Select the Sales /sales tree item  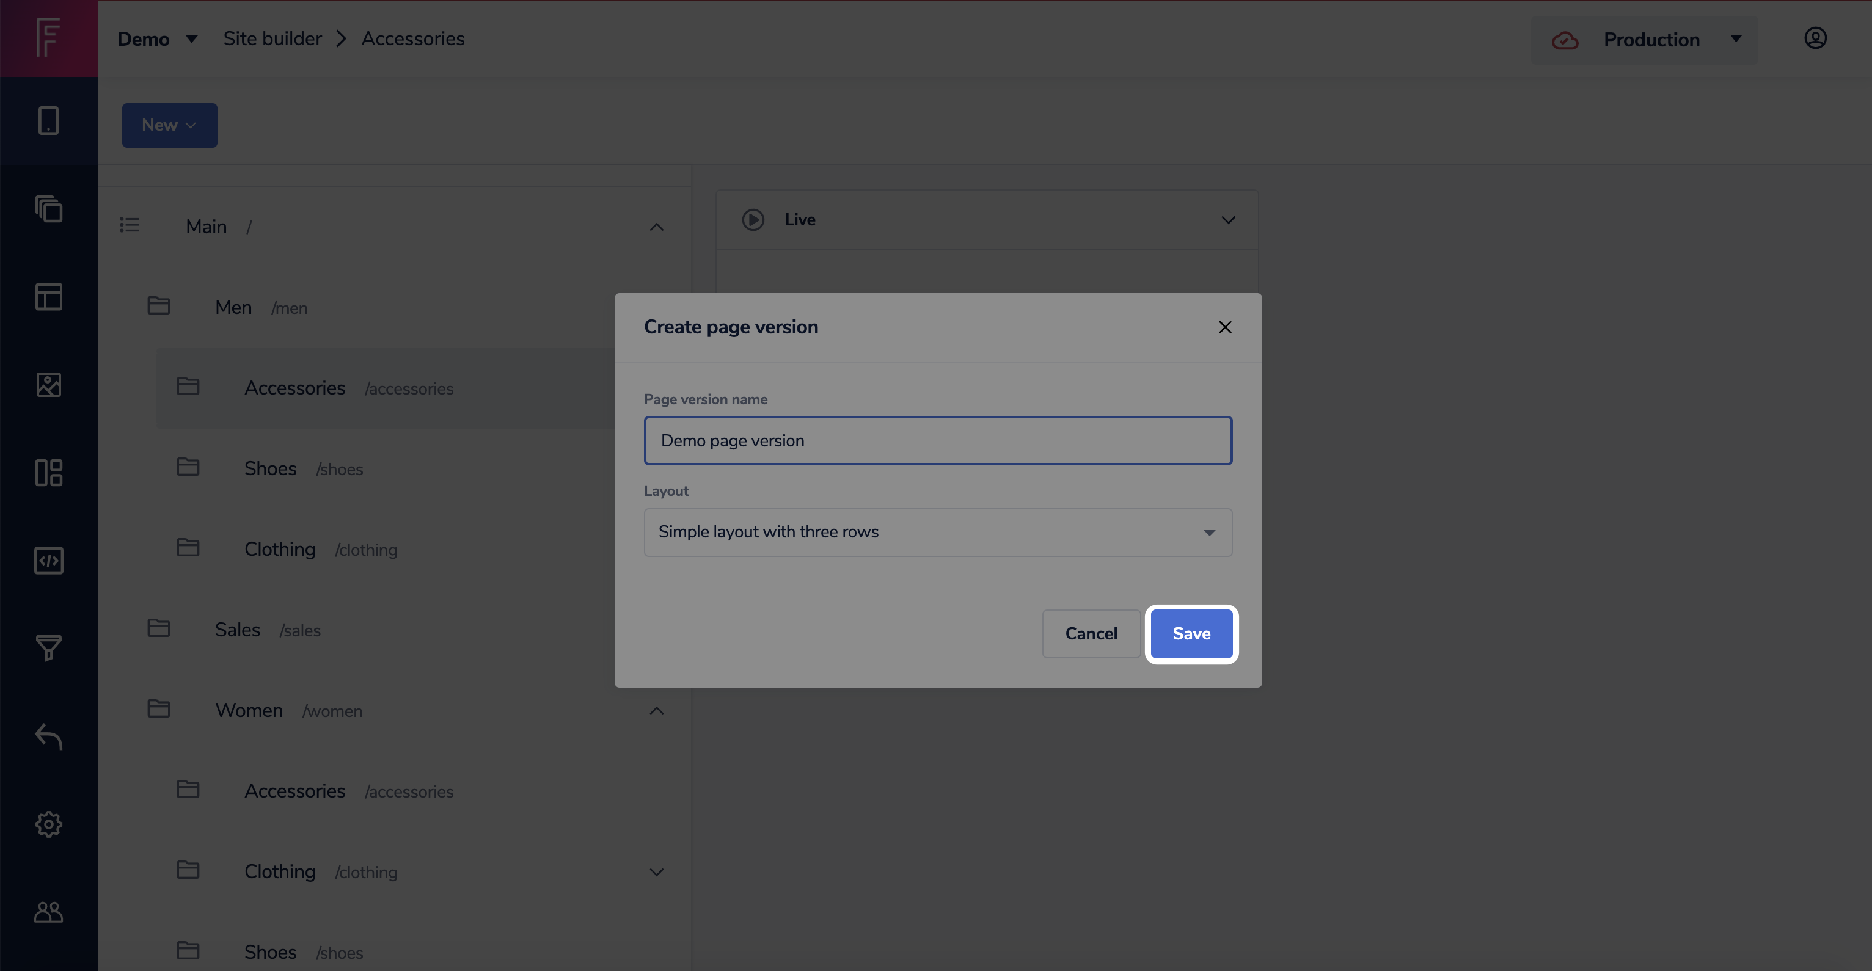(x=268, y=630)
